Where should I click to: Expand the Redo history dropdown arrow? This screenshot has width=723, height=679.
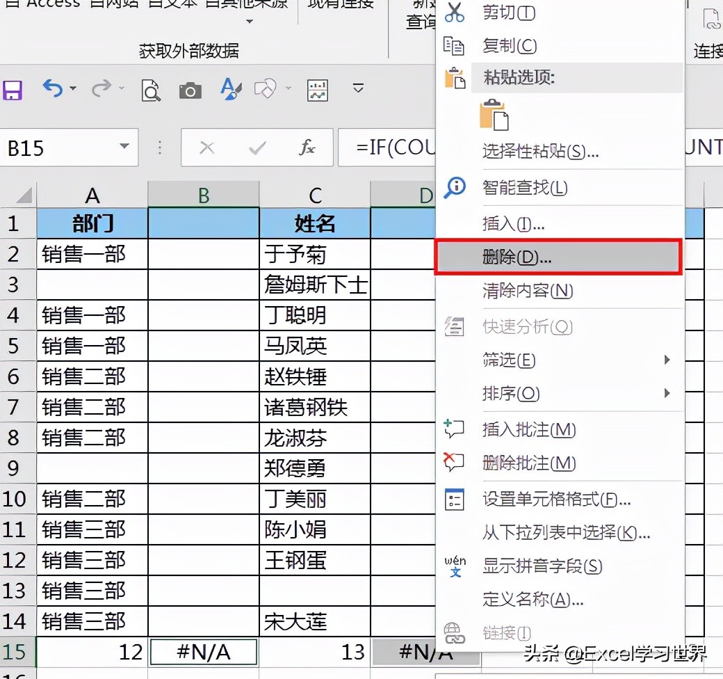[122, 88]
